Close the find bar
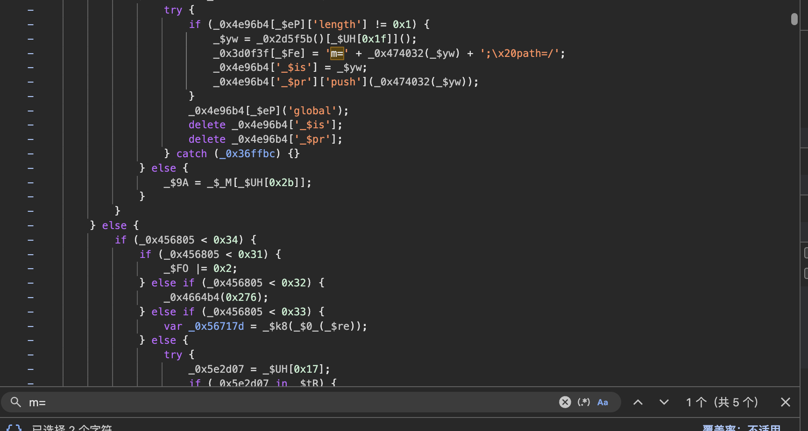 (785, 402)
